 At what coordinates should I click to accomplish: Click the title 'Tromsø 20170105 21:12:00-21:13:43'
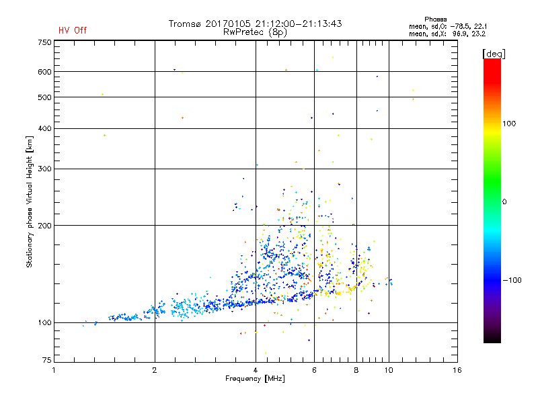(x=255, y=24)
